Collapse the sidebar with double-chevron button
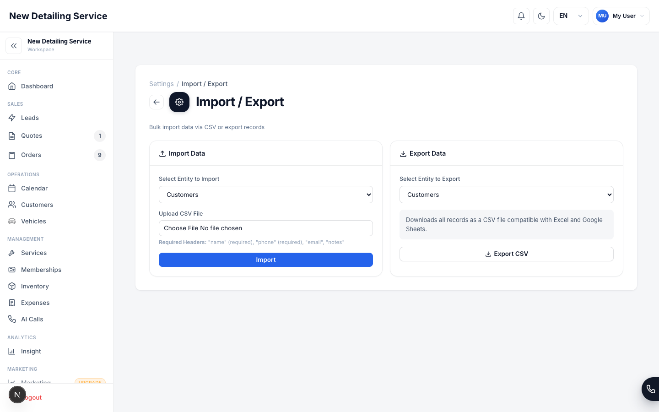This screenshot has height=412, width=659. tap(14, 46)
